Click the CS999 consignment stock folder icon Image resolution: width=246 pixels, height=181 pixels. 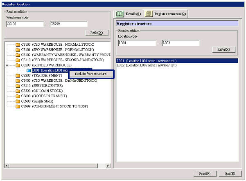tap(18, 107)
